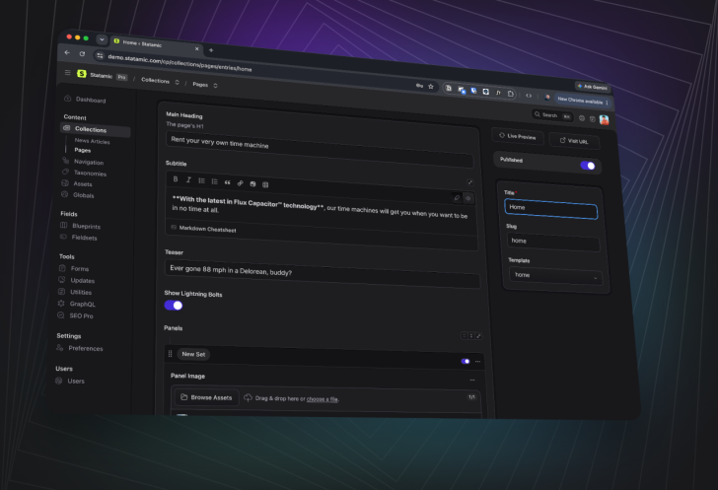The height and width of the screenshot is (490, 718).
Task: Click the choose a file link
Action: (323, 399)
